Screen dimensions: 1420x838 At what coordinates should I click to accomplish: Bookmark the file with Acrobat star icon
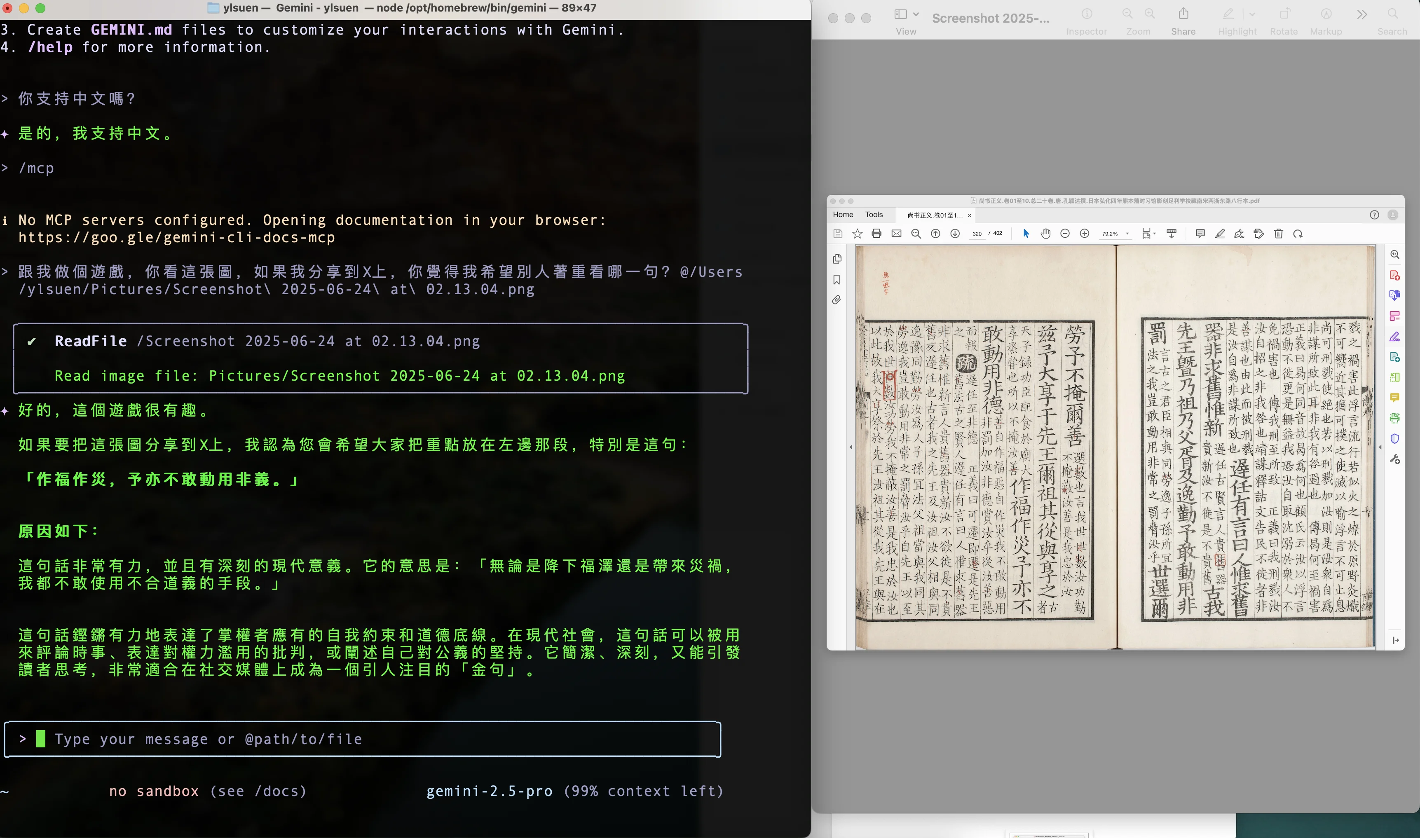click(x=857, y=234)
